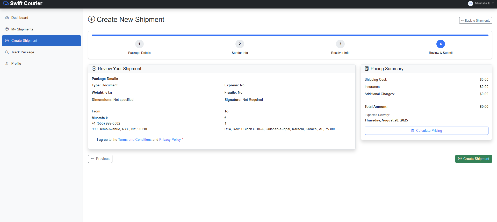Return using the Back to Shipments button
The height and width of the screenshot is (222, 497).
476,21
